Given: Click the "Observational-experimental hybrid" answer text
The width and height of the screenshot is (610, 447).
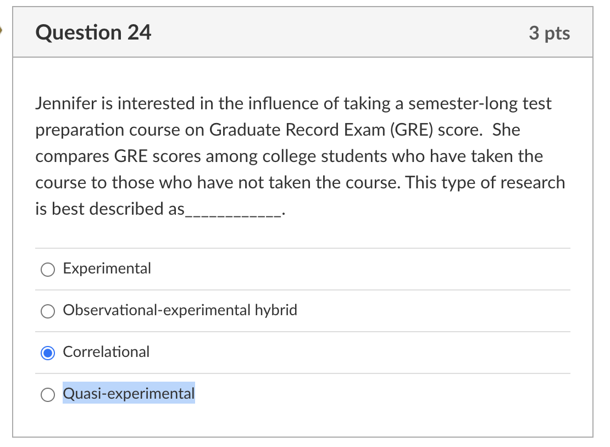Looking at the screenshot, I should pyautogui.click(x=180, y=310).
